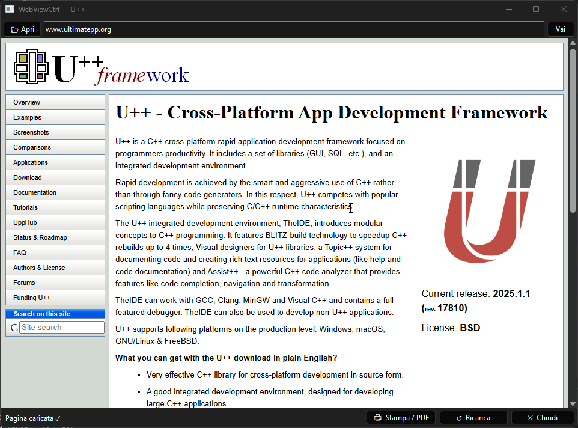Click the scrollbar down arrow

[x=573, y=404]
